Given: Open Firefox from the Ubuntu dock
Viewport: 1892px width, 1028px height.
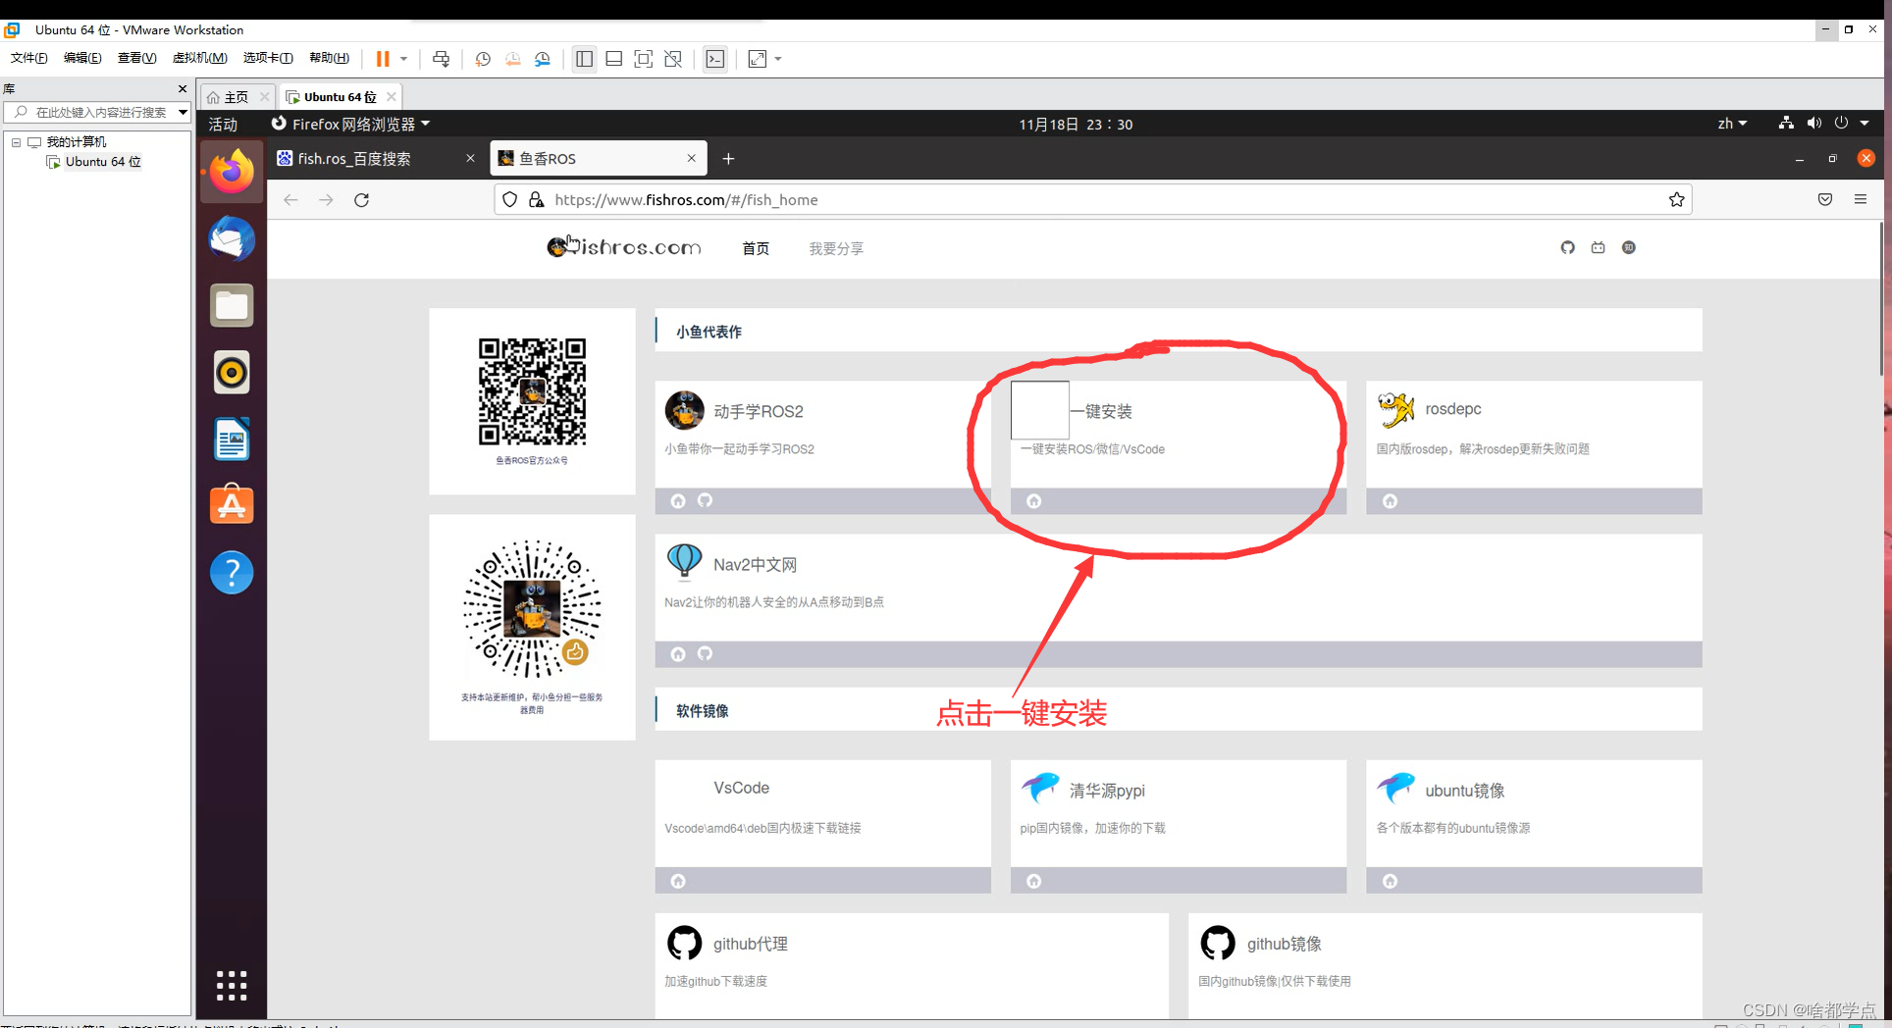Looking at the screenshot, I should 232,172.
